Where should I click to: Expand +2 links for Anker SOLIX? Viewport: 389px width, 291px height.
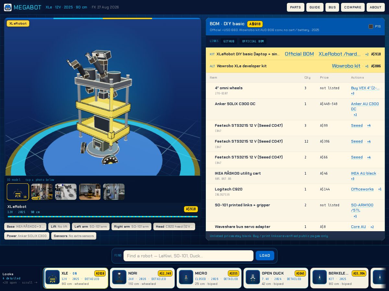coord(355,115)
